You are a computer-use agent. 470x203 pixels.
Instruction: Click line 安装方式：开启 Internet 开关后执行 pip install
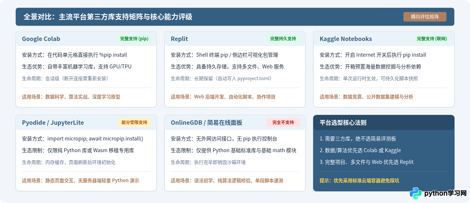pos(373,55)
